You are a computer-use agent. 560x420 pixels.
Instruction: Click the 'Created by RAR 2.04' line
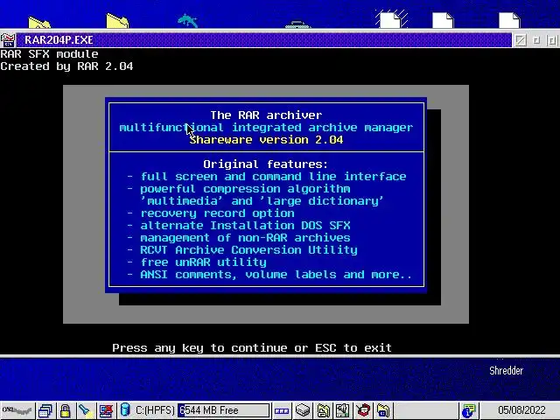(x=66, y=66)
